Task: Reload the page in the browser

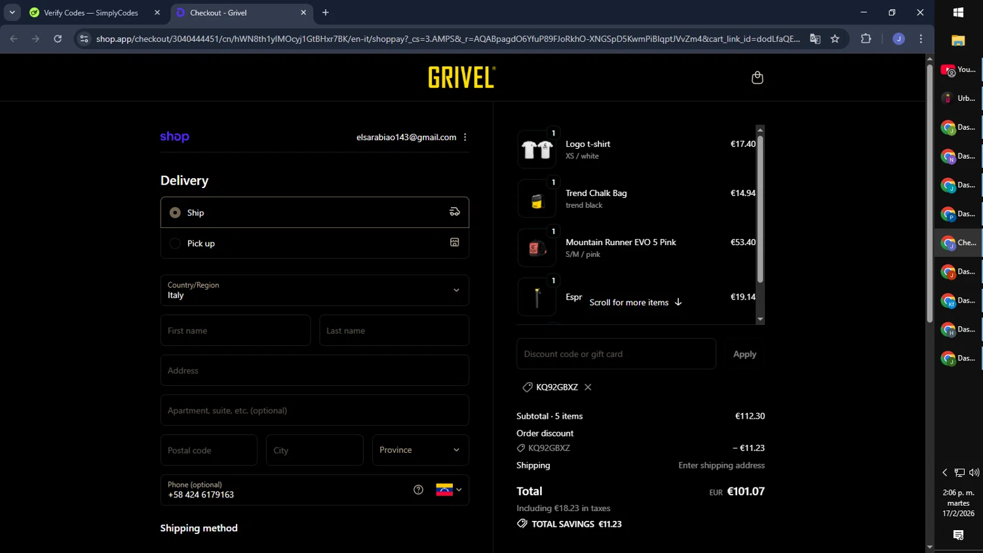Action: point(58,39)
